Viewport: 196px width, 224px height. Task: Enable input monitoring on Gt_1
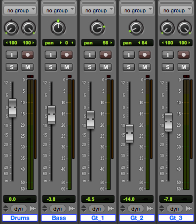pos(90,55)
